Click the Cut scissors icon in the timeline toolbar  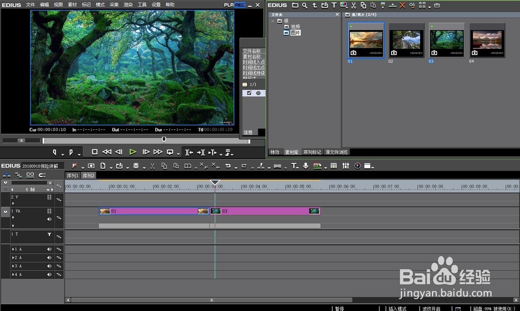(152, 166)
